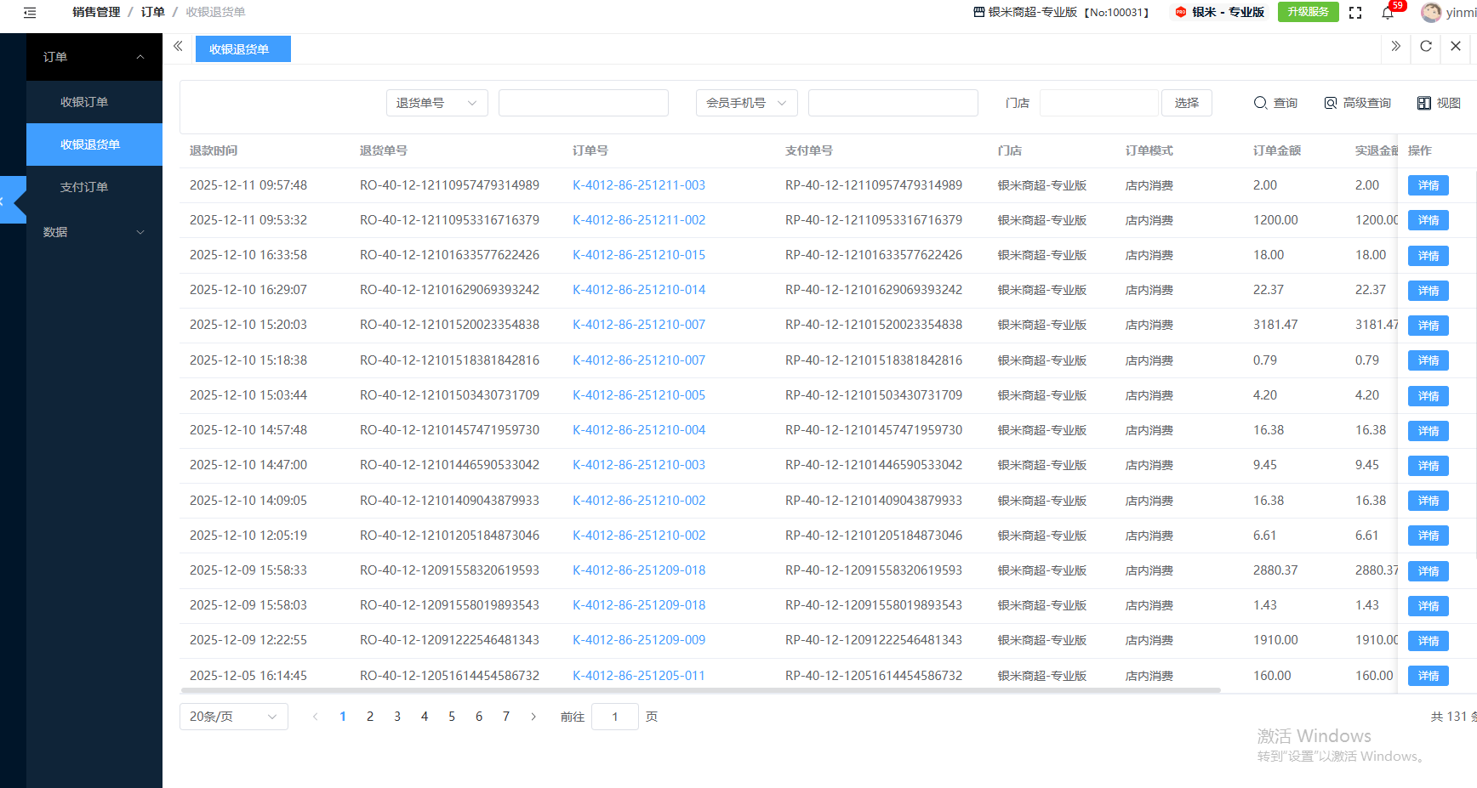Screen dimensions: 1477x788
Task: Enter fullscreen mode via the top bar icon
Action: click(x=1355, y=13)
